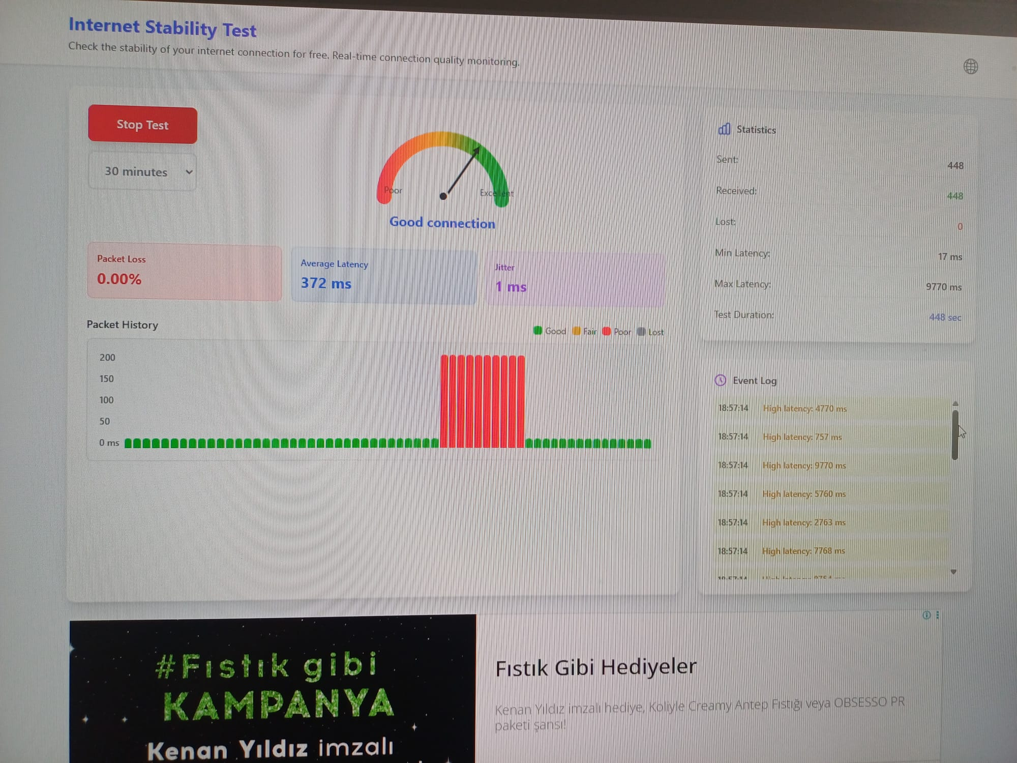Click the Packet Loss 0.00% card
The image size is (1017, 763).
coord(185,271)
